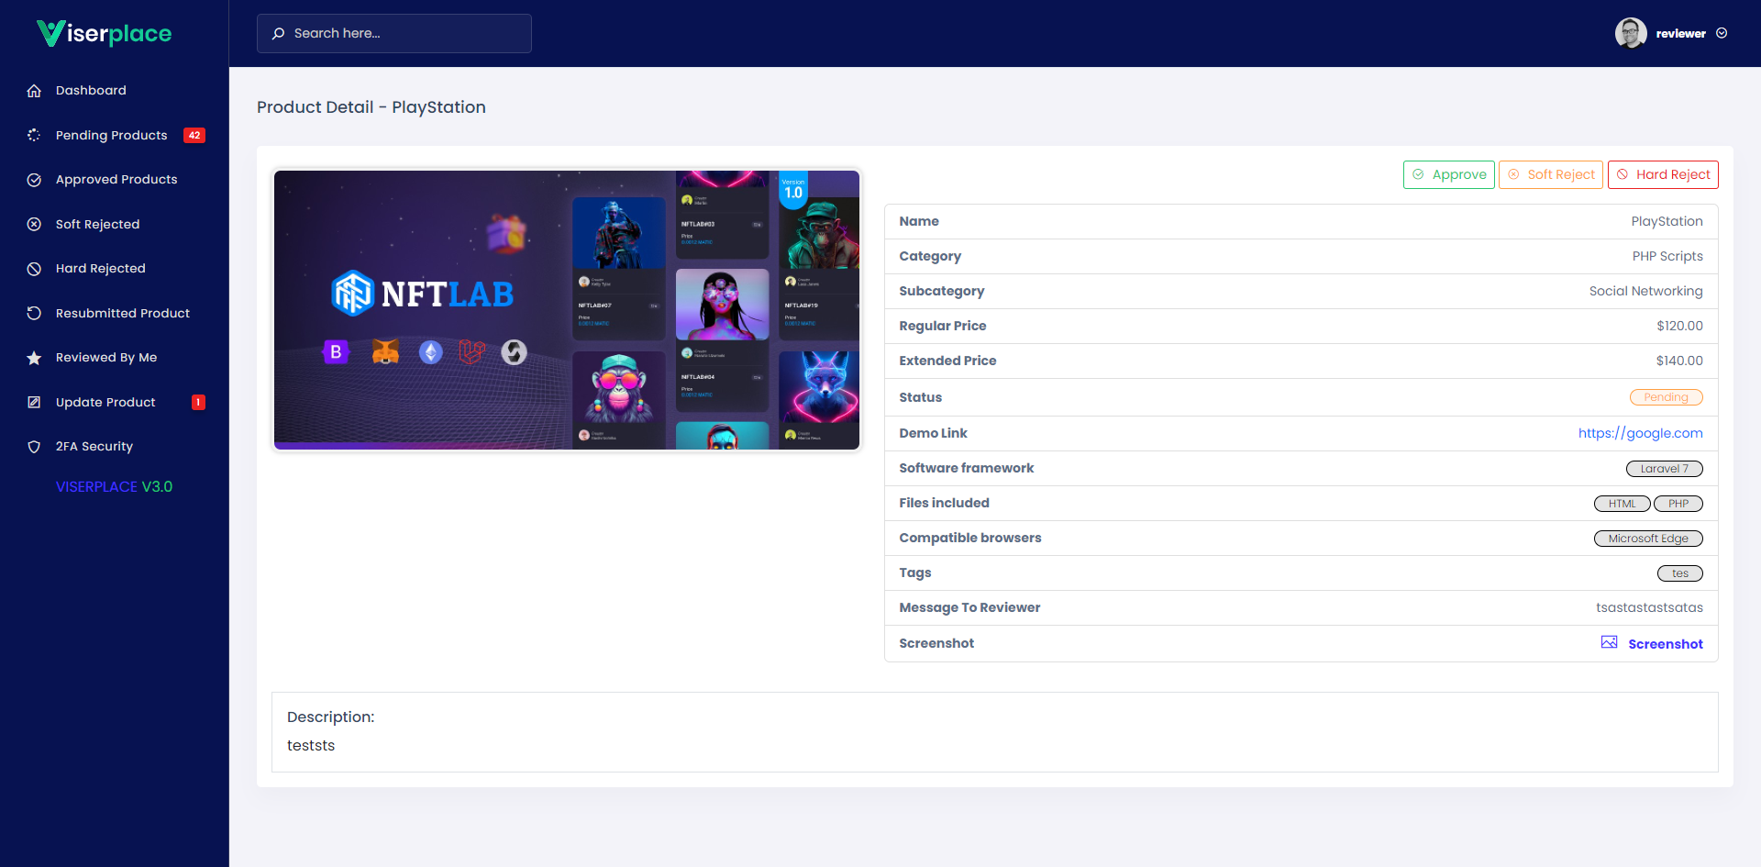This screenshot has height=867, width=1761.
Task: Click the Update Product edit icon
Action: coord(34,402)
